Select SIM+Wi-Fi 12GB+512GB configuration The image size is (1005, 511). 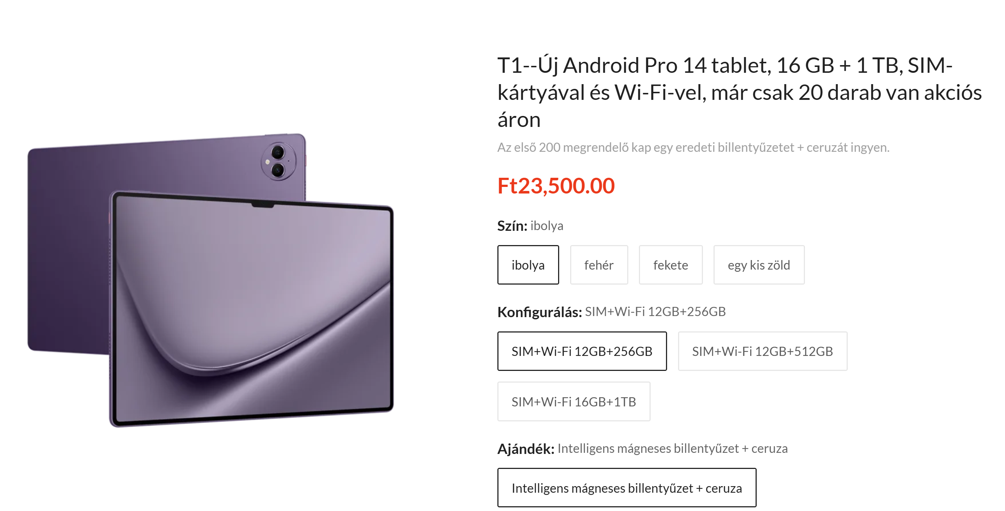(x=762, y=351)
